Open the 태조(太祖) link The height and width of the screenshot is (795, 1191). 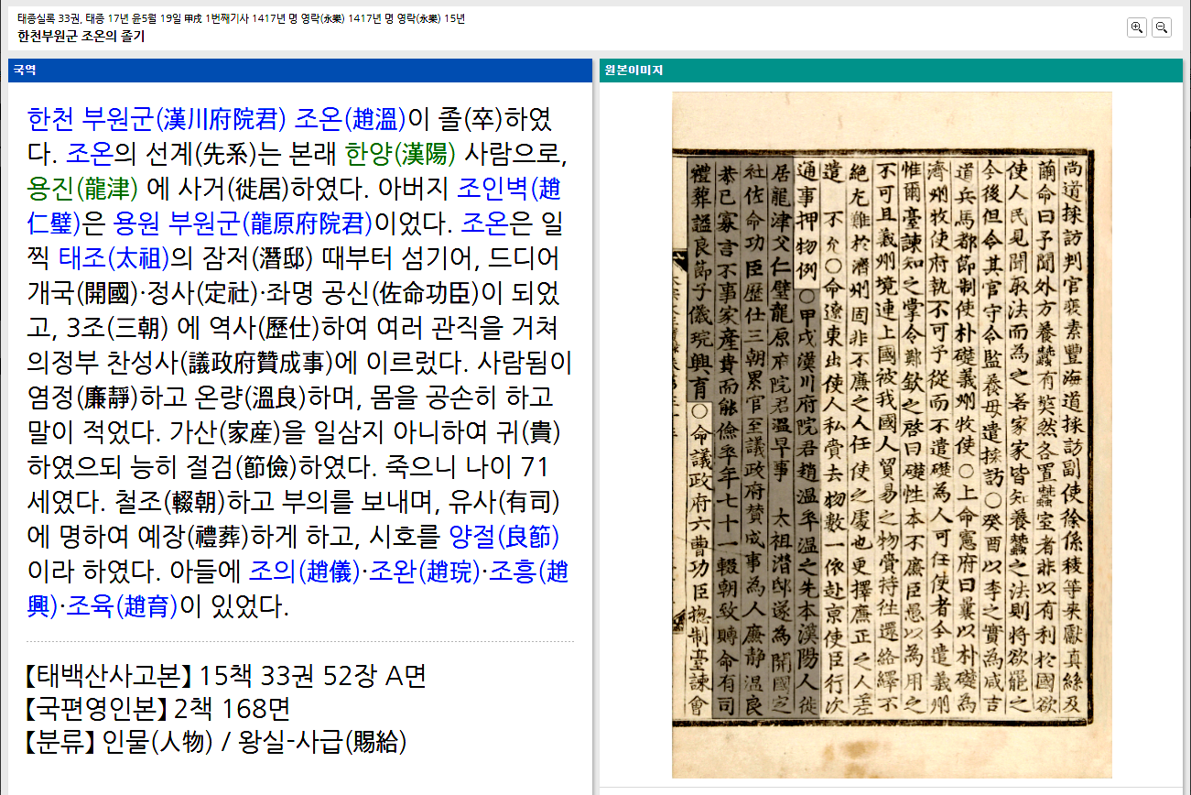[114, 257]
